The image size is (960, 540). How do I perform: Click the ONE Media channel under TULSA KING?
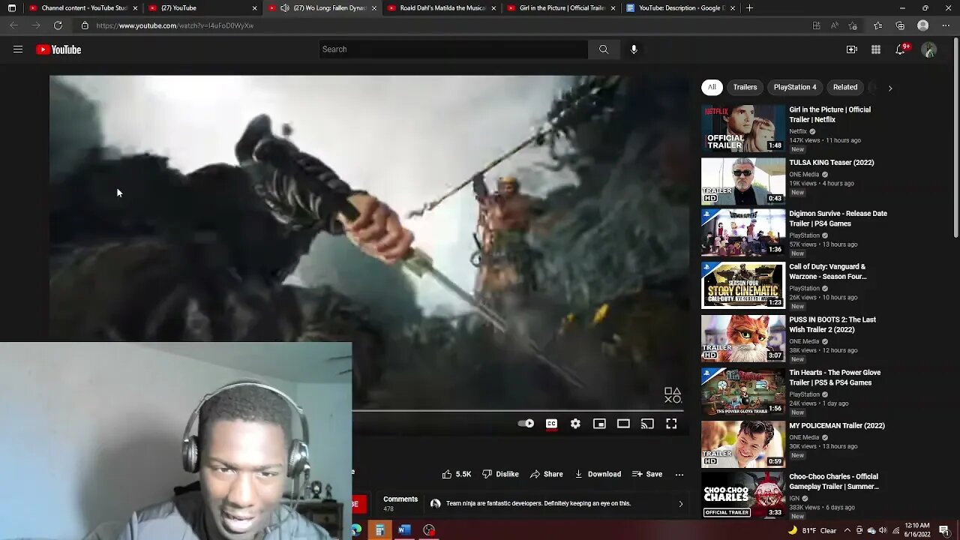(x=804, y=174)
